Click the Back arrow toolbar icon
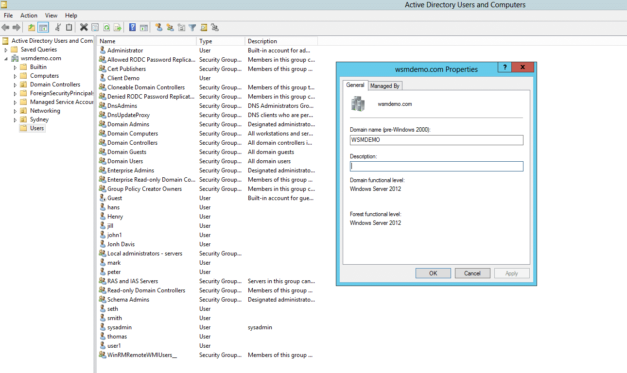This screenshot has width=627, height=373. pos(5,28)
